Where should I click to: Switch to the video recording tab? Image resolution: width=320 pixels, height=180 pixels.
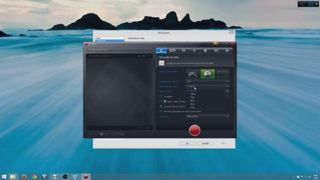[x=161, y=50]
